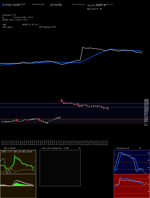The image size is (150, 198).
Task: Click the last red candle in the price chart
Action: pos(108,108)
